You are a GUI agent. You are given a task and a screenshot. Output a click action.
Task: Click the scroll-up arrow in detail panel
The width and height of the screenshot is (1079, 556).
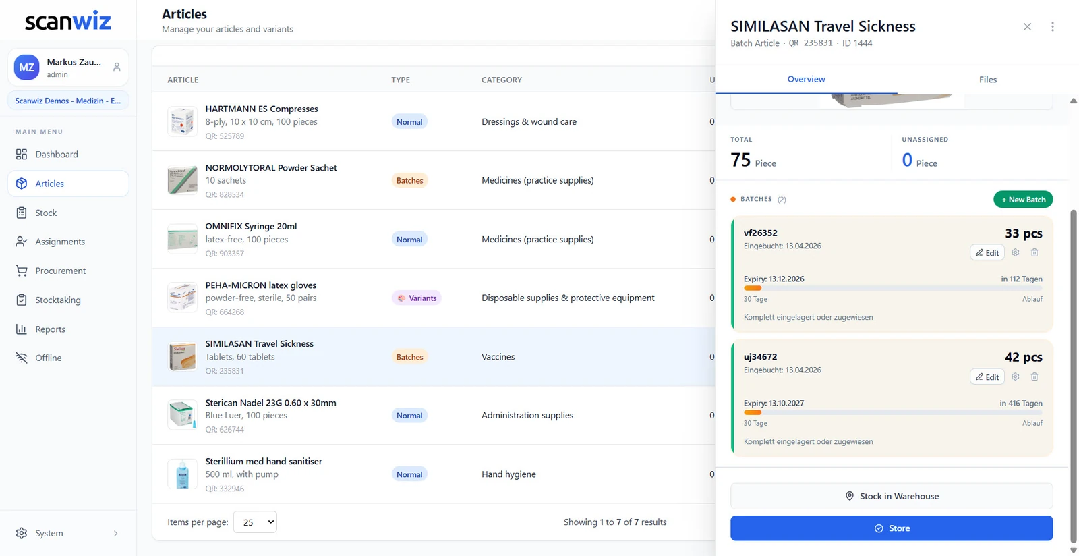coord(1074,101)
